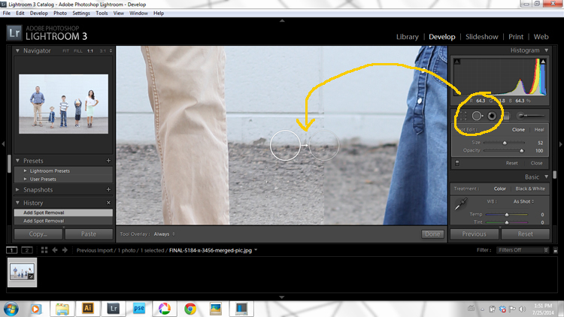This screenshot has height=317, width=564.
Task: Pick the White Balance Selector eyedropper
Action: [x=461, y=204]
